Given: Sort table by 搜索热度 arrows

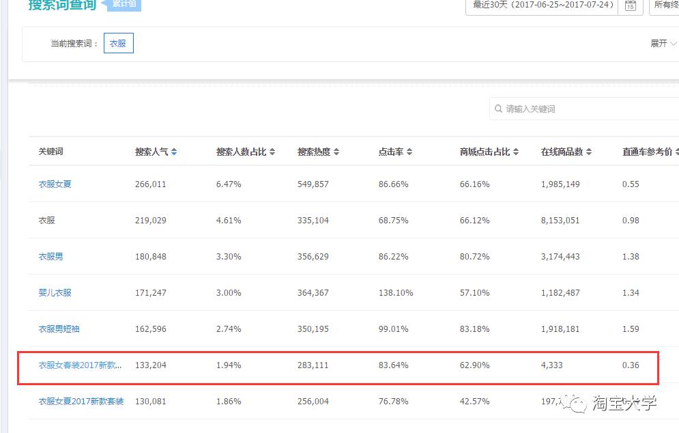Looking at the screenshot, I should [x=336, y=152].
